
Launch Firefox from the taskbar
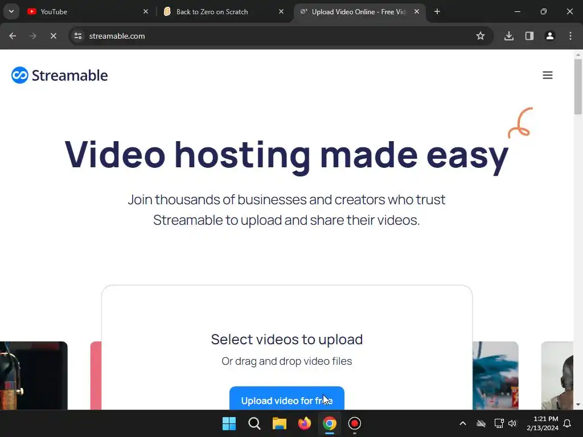[x=305, y=423]
